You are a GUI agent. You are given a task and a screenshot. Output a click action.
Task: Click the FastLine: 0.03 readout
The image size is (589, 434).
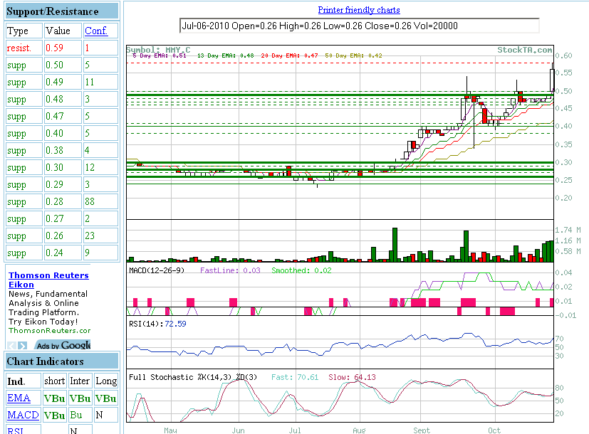[x=230, y=270]
